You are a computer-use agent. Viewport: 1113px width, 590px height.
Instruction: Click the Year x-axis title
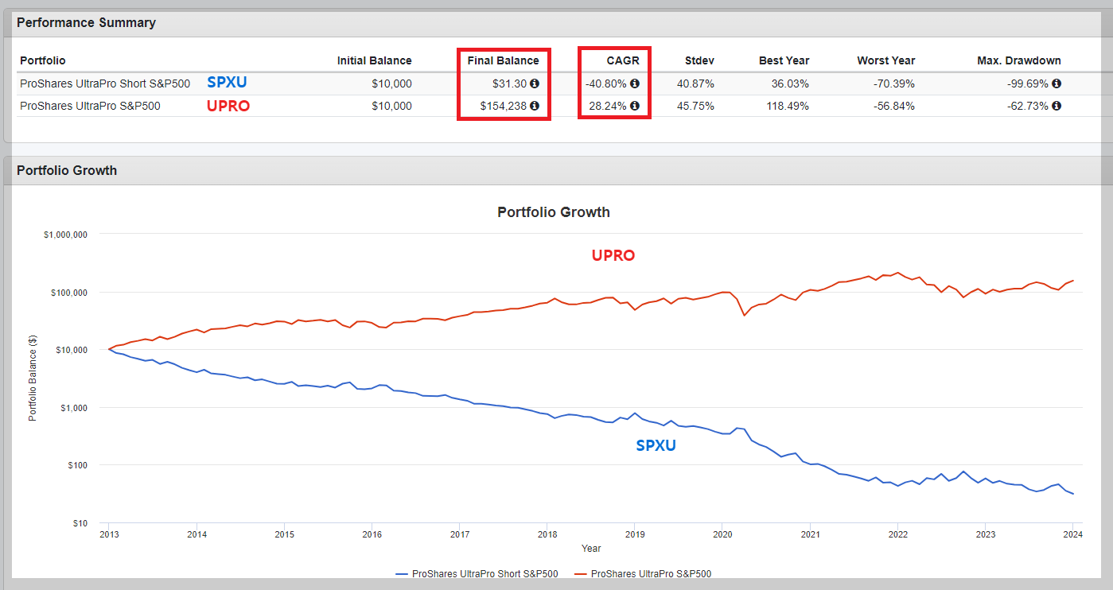[591, 549]
